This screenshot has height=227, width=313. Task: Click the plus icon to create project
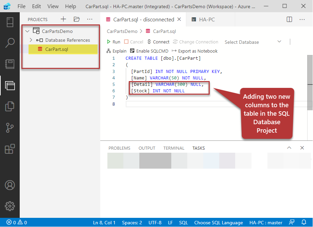pos(63,19)
